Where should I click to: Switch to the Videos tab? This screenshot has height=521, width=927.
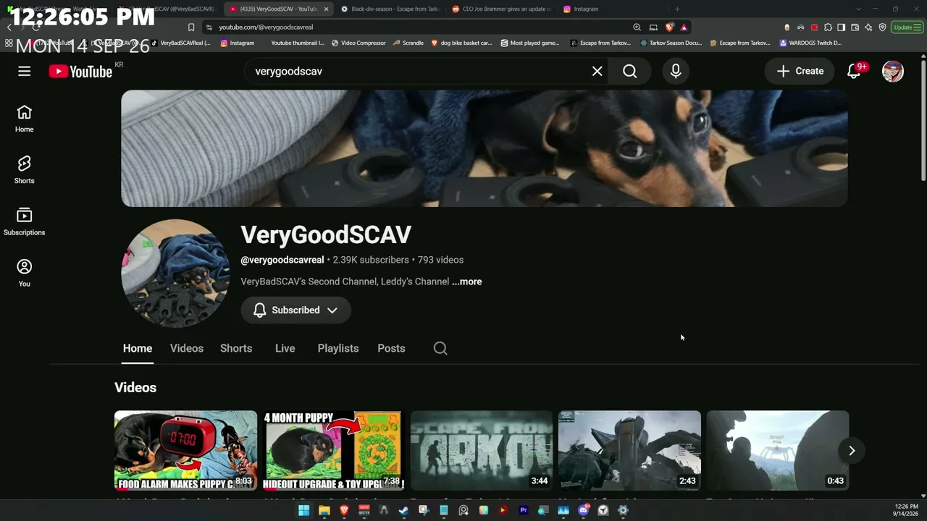[186, 348]
